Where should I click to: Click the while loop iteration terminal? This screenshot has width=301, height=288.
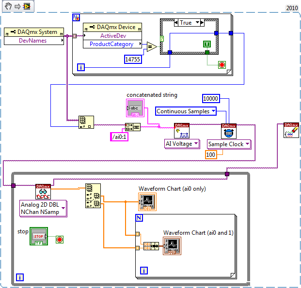coord(20,277)
